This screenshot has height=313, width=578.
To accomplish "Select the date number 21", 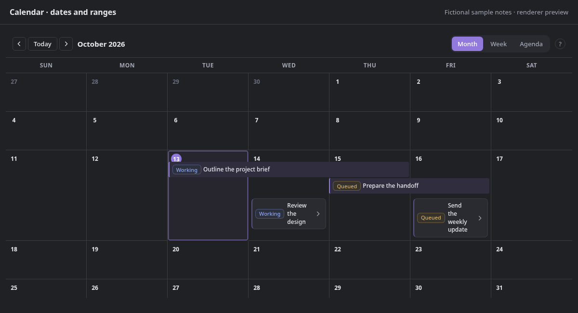I will pyautogui.click(x=257, y=249).
